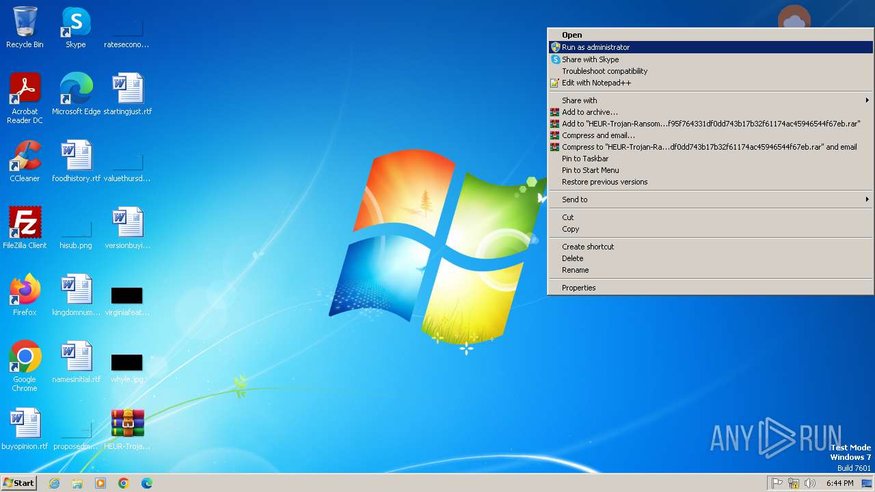Select the versionbuyi... document icon
The width and height of the screenshot is (875, 492).
pos(128,228)
